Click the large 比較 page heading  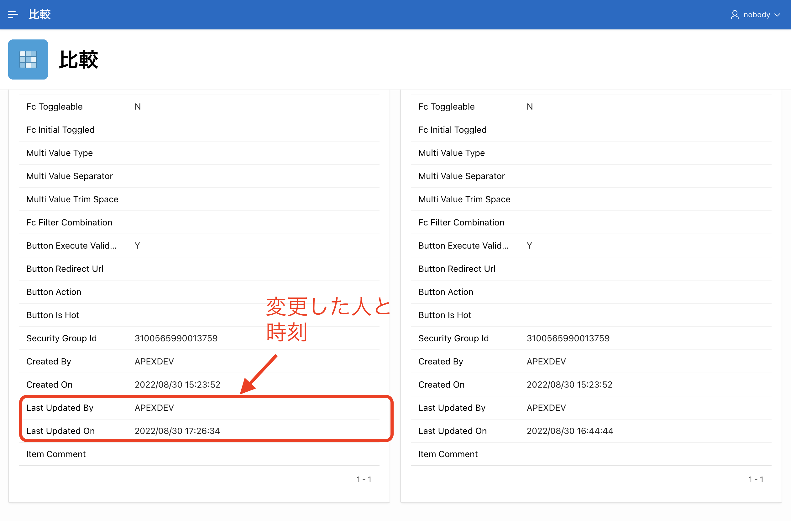[78, 60]
